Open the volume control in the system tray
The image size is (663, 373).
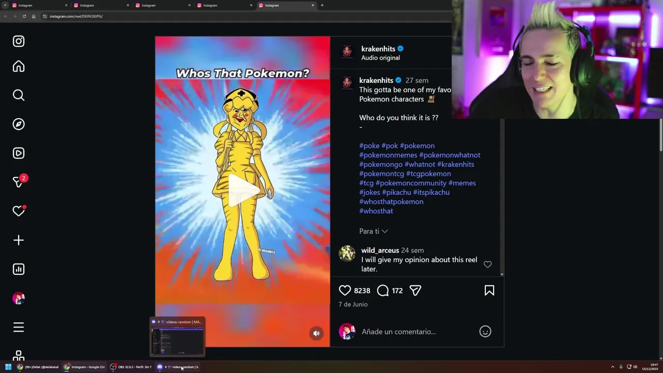point(635,367)
